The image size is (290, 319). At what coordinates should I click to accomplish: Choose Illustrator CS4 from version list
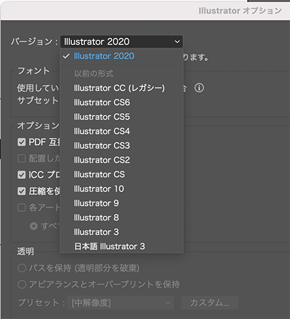click(122, 131)
